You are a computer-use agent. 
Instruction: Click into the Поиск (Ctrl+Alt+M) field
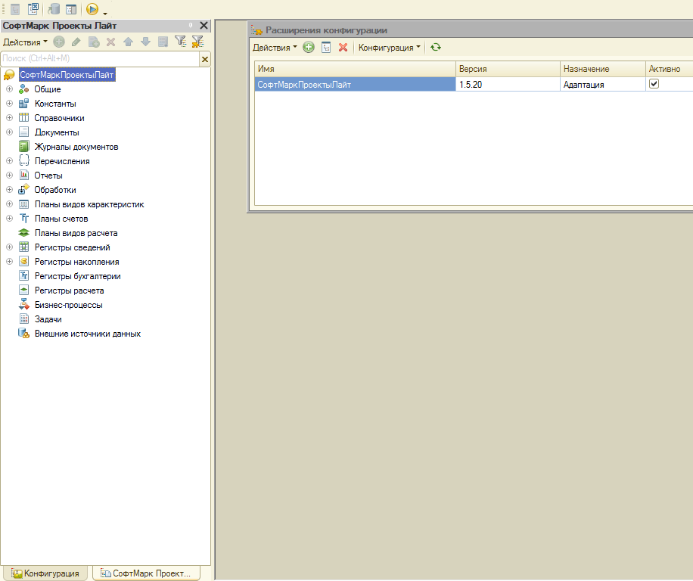click(101, 58)
